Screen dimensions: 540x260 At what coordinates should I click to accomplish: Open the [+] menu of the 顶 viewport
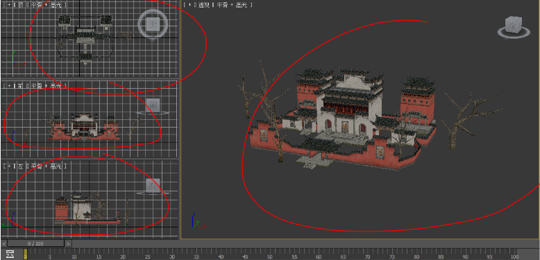(x=9, y=5)
